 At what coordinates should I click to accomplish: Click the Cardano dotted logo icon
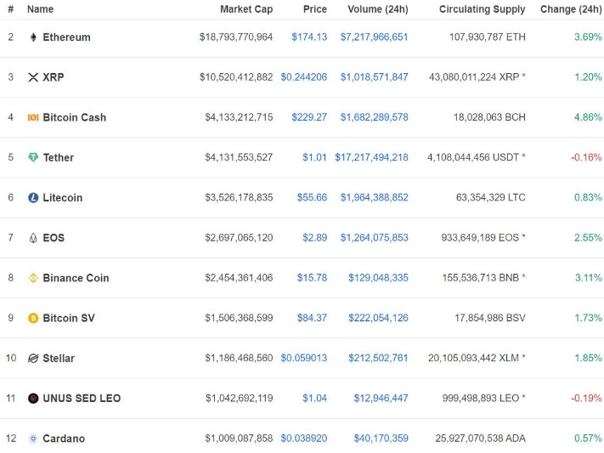click(x=33, y=439)
